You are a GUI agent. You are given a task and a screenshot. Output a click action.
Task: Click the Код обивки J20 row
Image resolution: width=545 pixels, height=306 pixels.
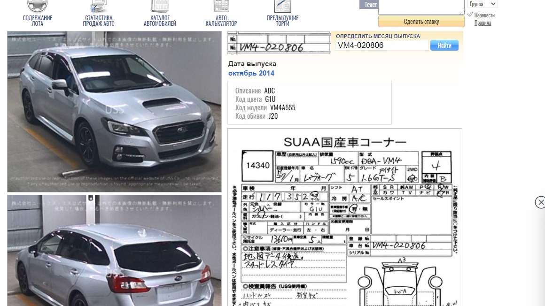(257, 116)
